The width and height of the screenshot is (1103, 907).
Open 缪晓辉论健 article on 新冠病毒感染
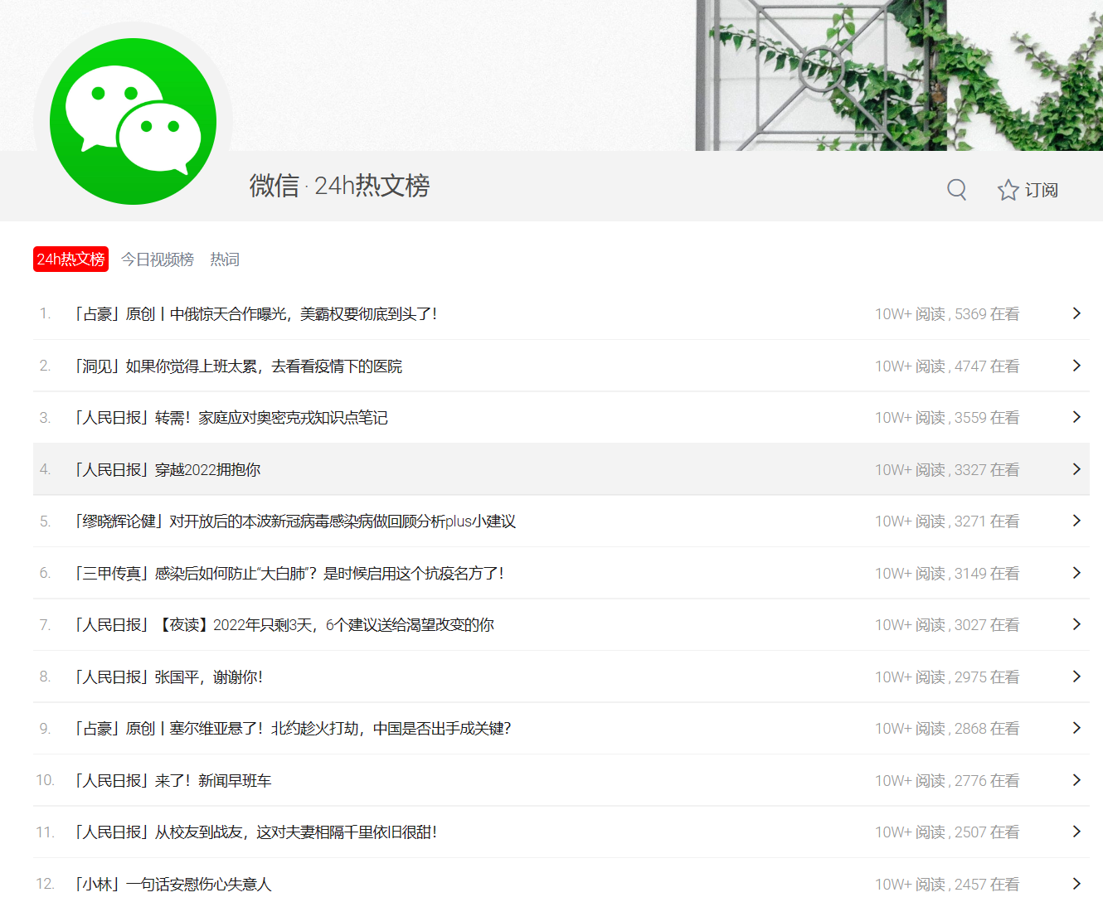click(x=294, y=521)
